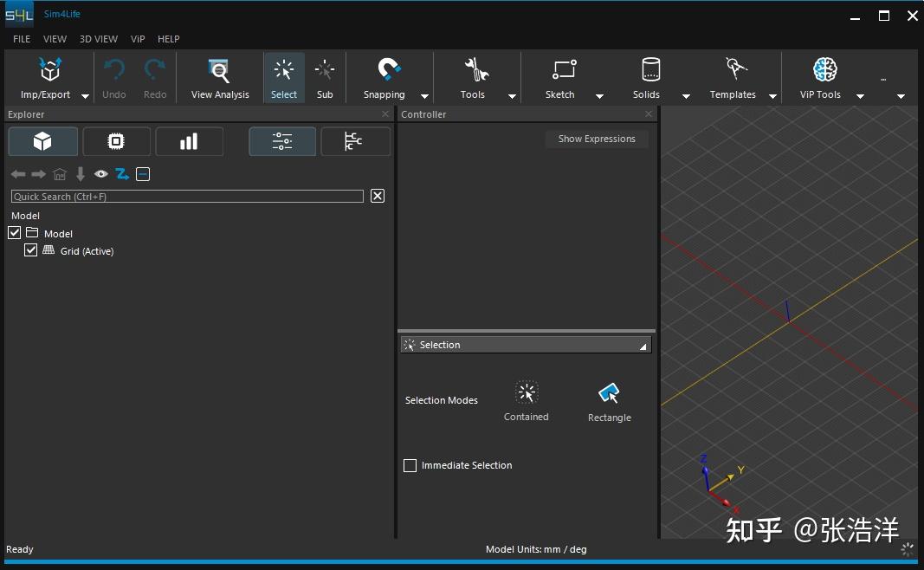Switch to the simulation view in Explorer
The height and width of the screenshot is (570, 924).
coord(116,141)
